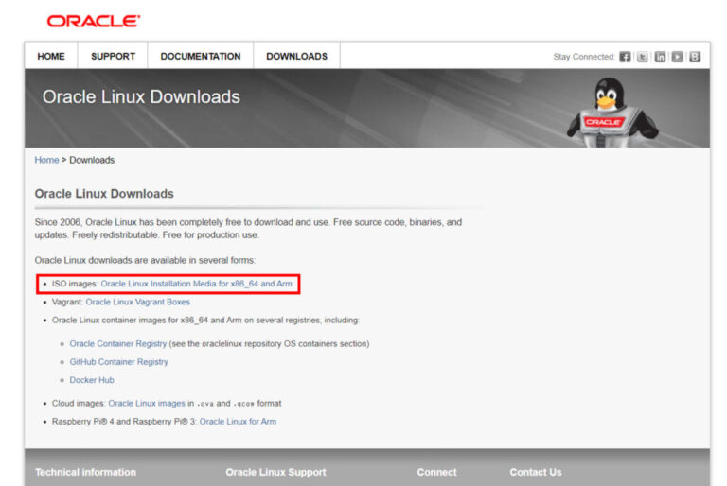727x486 pixels.
Task: Click the Oracle logo at top
Action: (x=94, y=21)
